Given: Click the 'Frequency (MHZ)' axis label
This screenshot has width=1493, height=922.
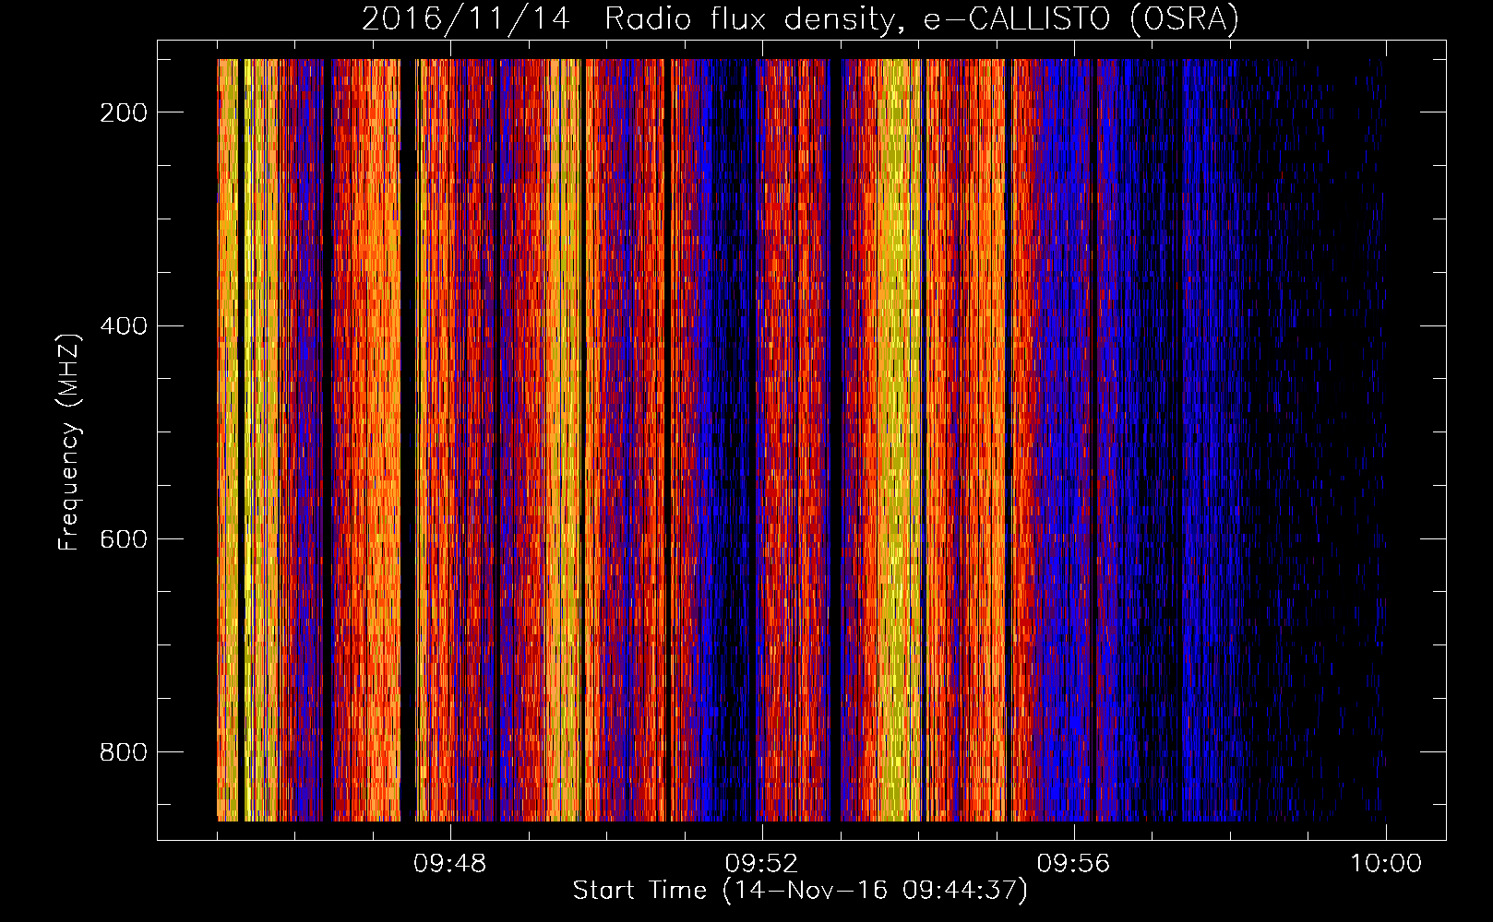Looking at the screenshot, I should point(69,442).
